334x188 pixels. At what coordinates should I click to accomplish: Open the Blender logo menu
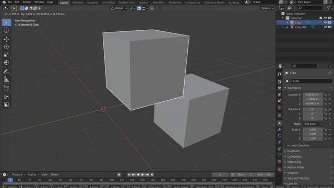4,2
